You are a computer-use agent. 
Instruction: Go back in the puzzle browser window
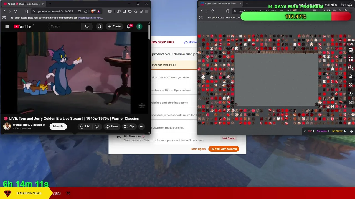(201, 11)
